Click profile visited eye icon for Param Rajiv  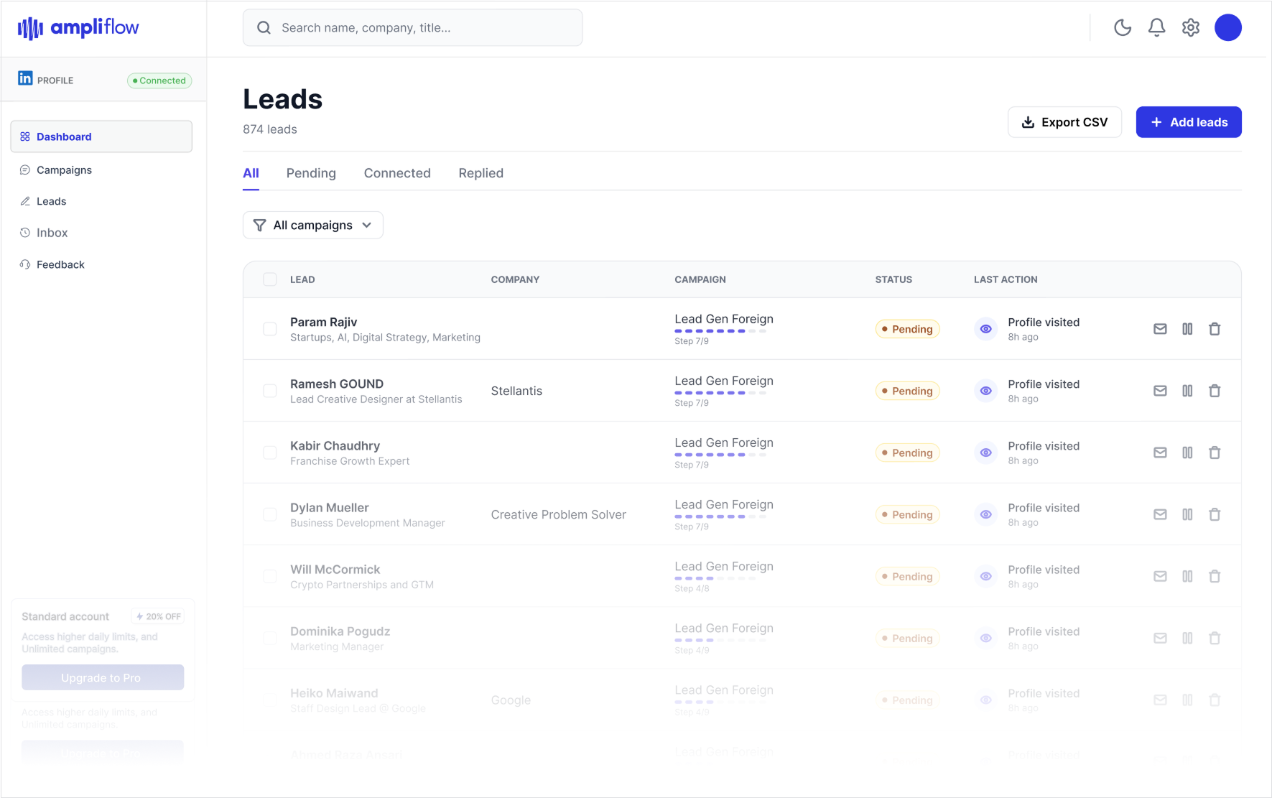point(986,329)
